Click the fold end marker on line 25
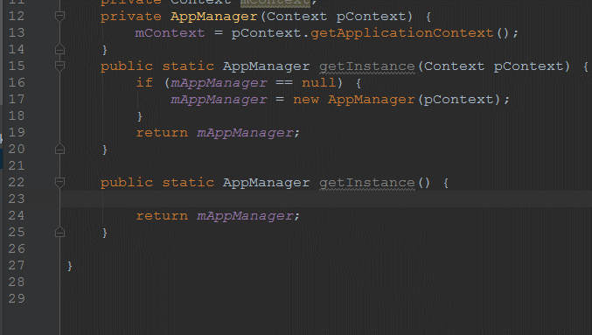This screenshot has height=335, width=592. coord(59,232)
